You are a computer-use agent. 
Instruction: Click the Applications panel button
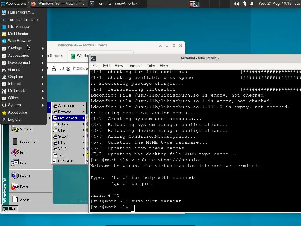pos(14,4)
